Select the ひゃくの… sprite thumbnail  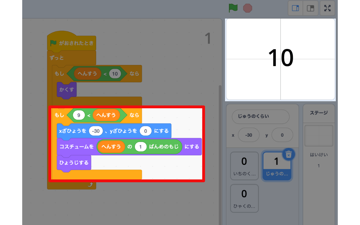(x=244, y=198)
